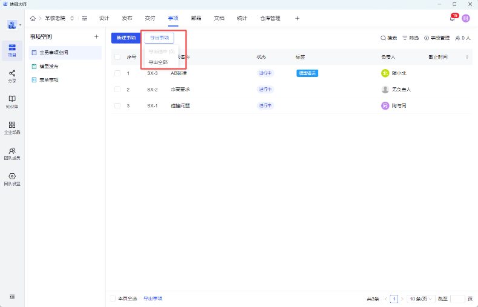Image resolution: width=478 pixels, height=307 pixels.
Task: Open the 知识库 knowledge base sidebar icon
Action: [12, 99]
